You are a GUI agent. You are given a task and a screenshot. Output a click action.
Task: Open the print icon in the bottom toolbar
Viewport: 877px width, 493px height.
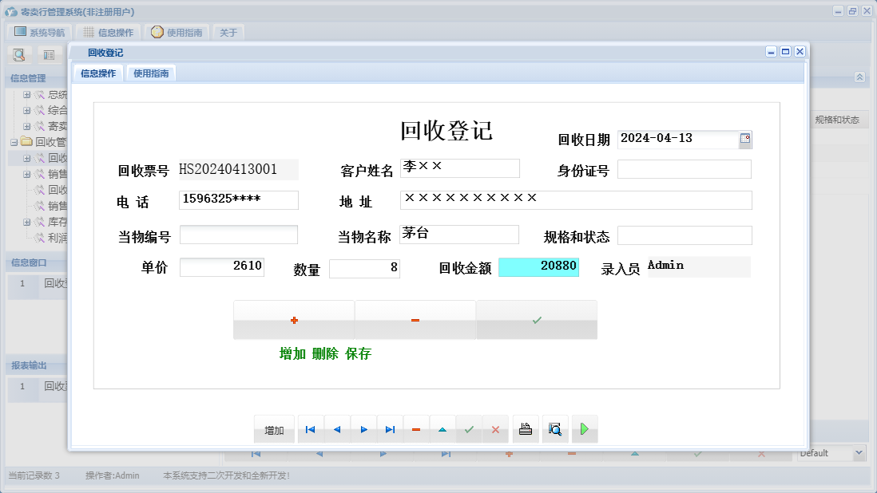[525, 429]
